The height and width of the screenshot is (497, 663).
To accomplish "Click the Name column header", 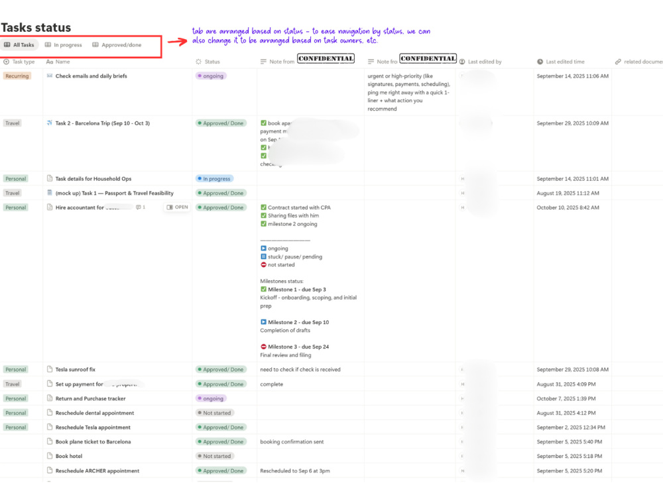I will pyautogui.click(x=58, y=62).
